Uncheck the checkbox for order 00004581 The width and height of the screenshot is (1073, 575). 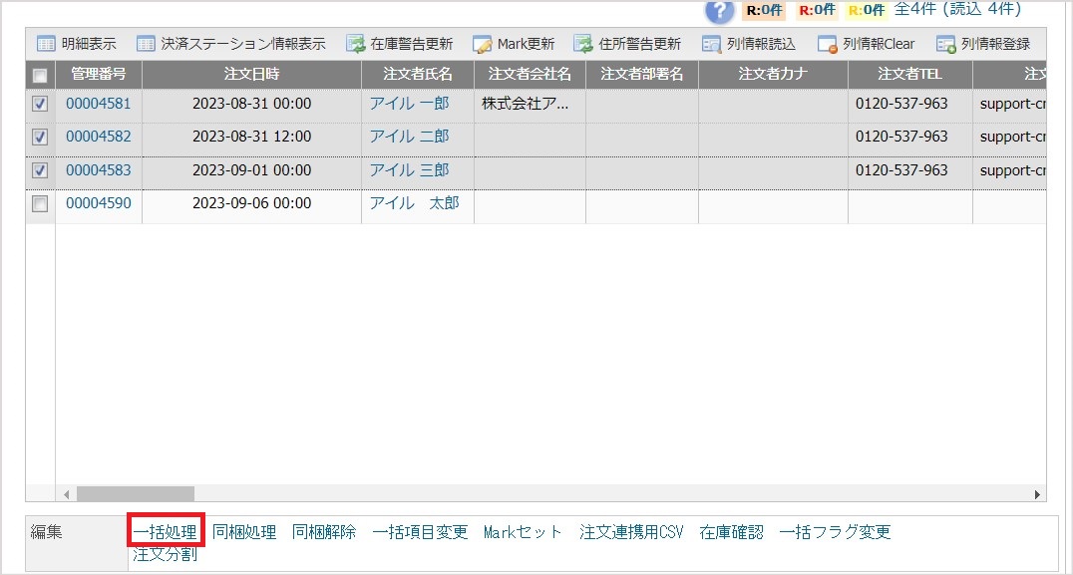40,104
